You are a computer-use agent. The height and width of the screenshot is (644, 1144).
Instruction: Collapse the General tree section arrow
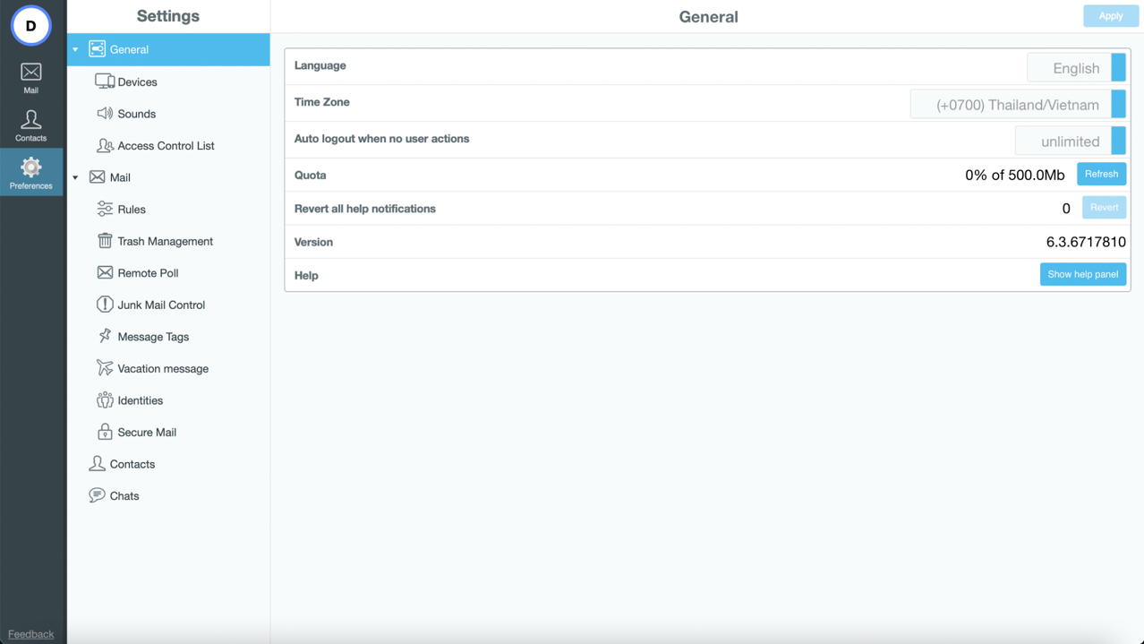click(75, 50)
